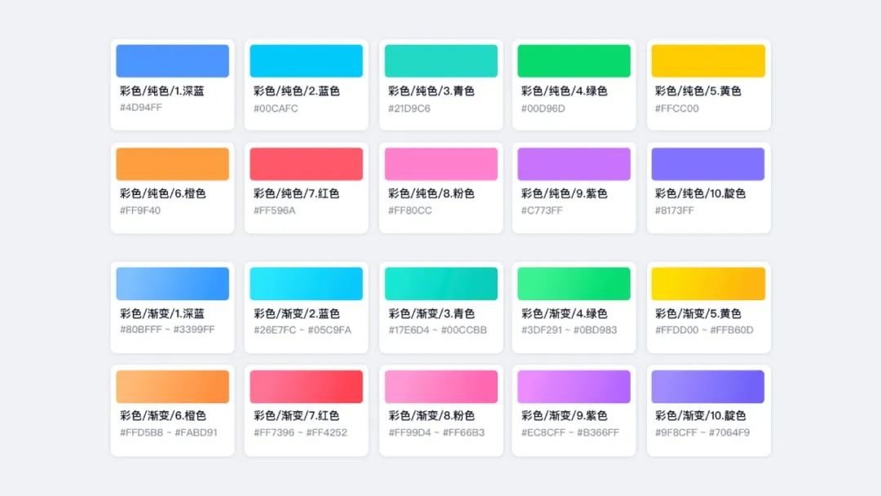Select the 橙色 solid color swatch

[x=173, y=162]
